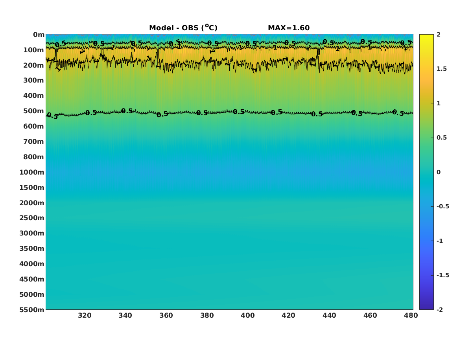Click the colorbar '-1.5' tick label
This screenshot has width=459, height=344.
click(x=443, y=275)
